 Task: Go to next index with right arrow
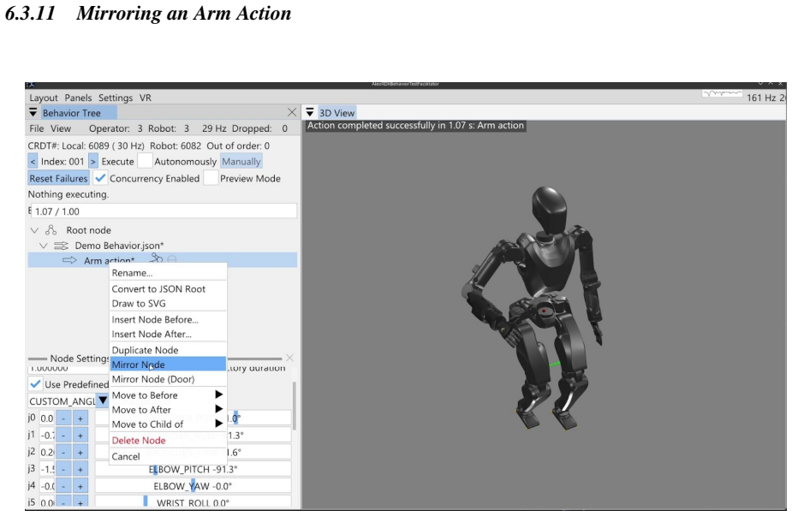[x=93, y=162]
